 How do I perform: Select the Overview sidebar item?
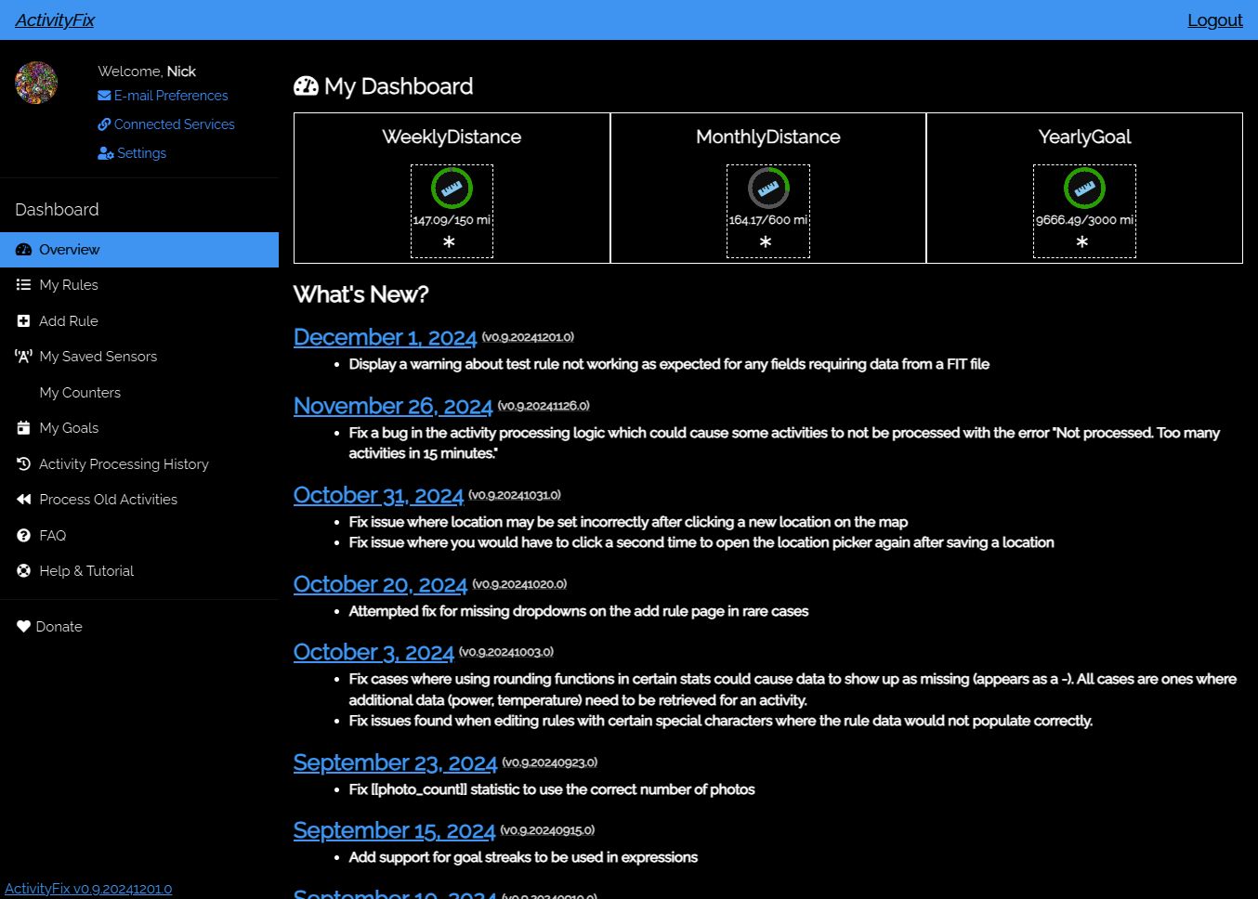pos(139,249)
